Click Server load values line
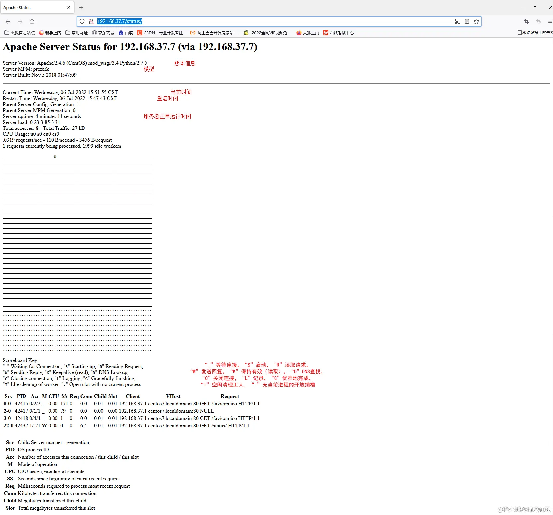The height and width of the screenshot is (515, 553). click(32, 122)
